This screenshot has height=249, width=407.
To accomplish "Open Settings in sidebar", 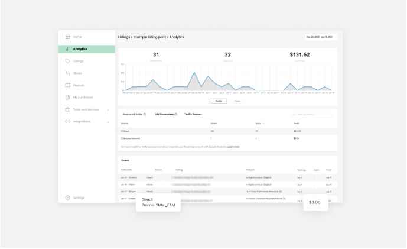I will point(79,198).
